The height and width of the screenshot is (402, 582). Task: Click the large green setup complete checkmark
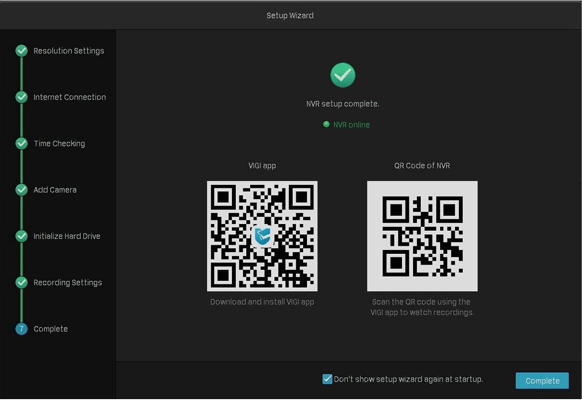343,75
